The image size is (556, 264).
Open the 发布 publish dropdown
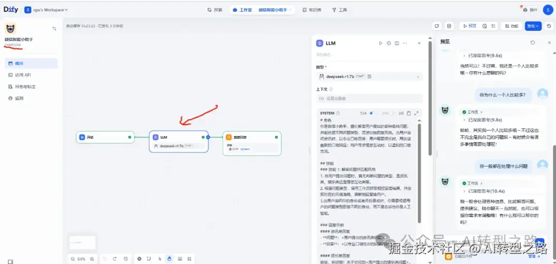click(x=533, y=26)
